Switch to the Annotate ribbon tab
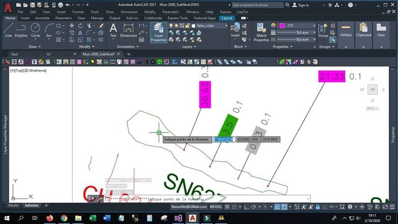Image resolution: width=398 pixels, height=224 pixels. 42,18
